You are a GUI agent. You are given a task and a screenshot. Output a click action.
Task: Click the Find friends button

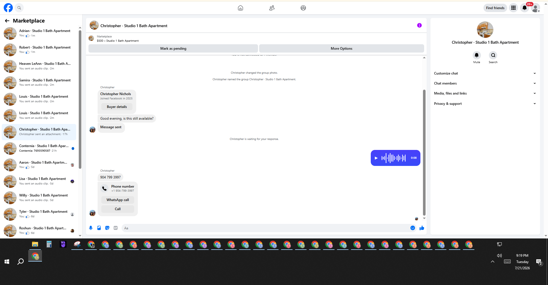coord(495,8)
